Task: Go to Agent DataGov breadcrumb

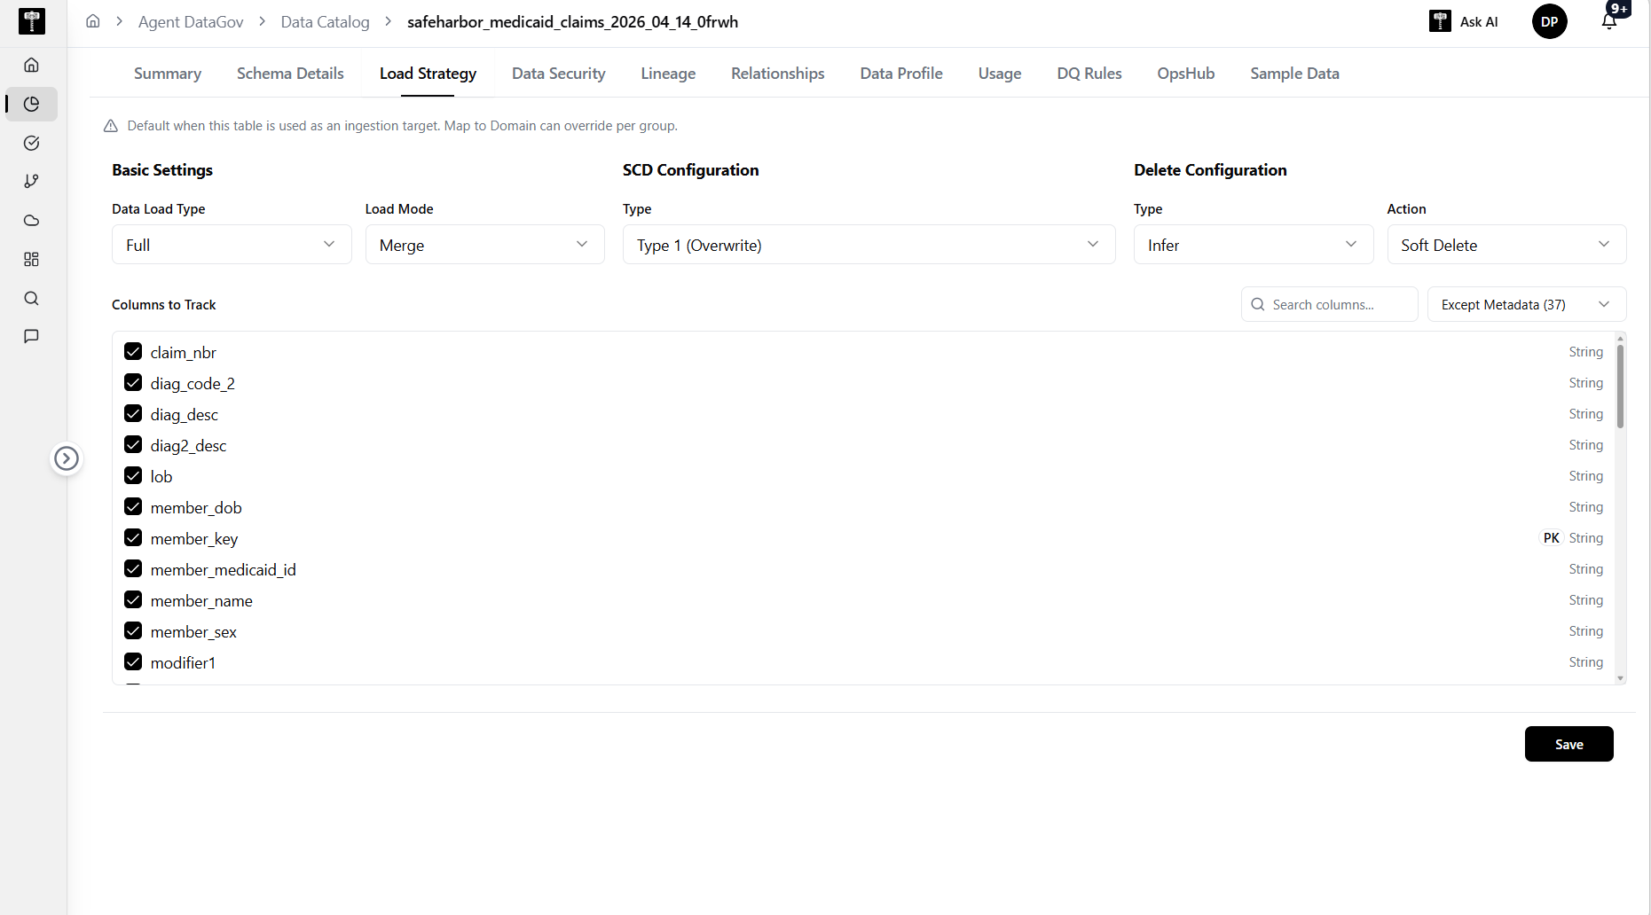Action: click(191, 21)
